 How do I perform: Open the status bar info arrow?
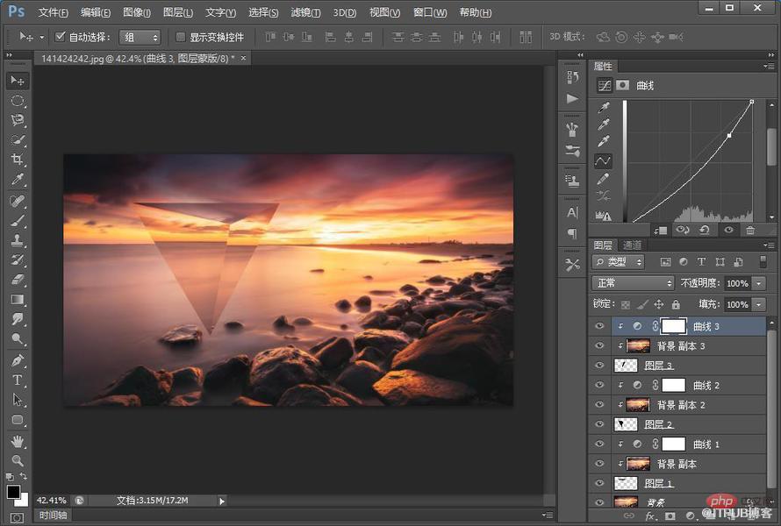[x=222, y=501]
